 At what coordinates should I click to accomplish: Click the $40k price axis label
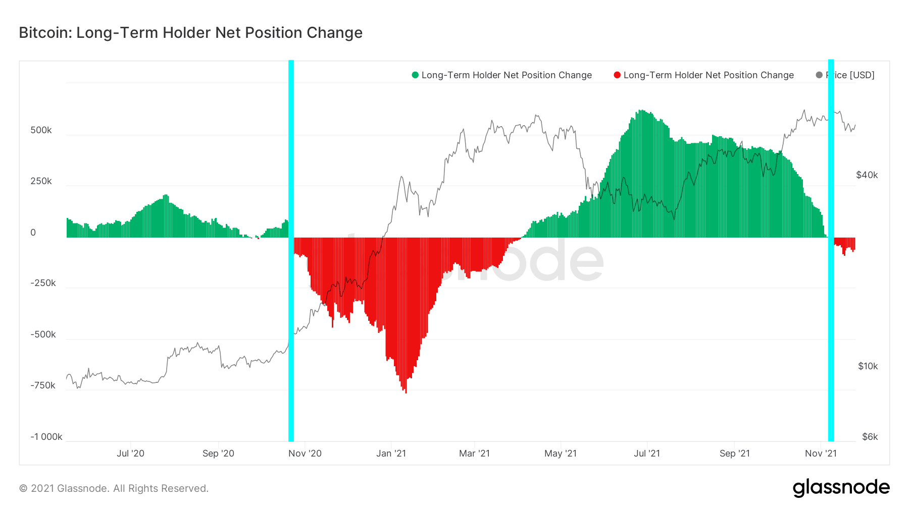(867, 175)
